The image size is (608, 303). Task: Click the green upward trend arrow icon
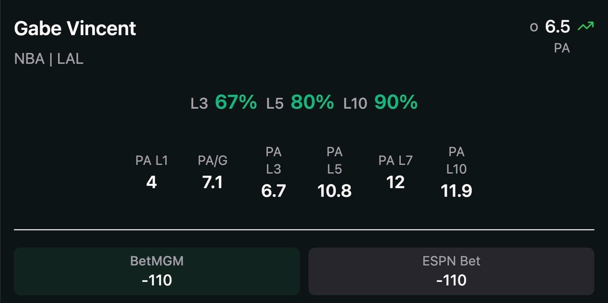[585, 27]
